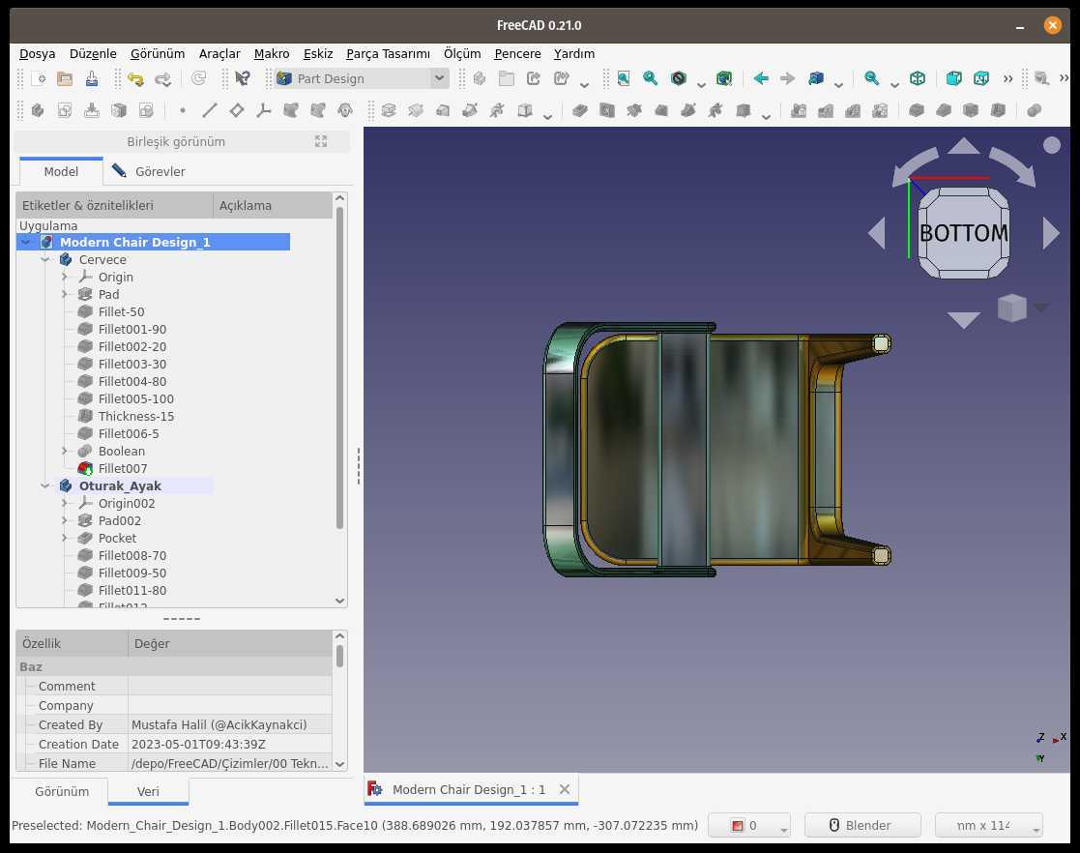Open the Parça Tasarımı menu
The height and width of the screenshot is (853, 1080).
388,54
